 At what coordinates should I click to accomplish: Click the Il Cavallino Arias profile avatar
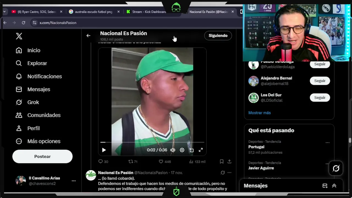click(x=21, y=181)
